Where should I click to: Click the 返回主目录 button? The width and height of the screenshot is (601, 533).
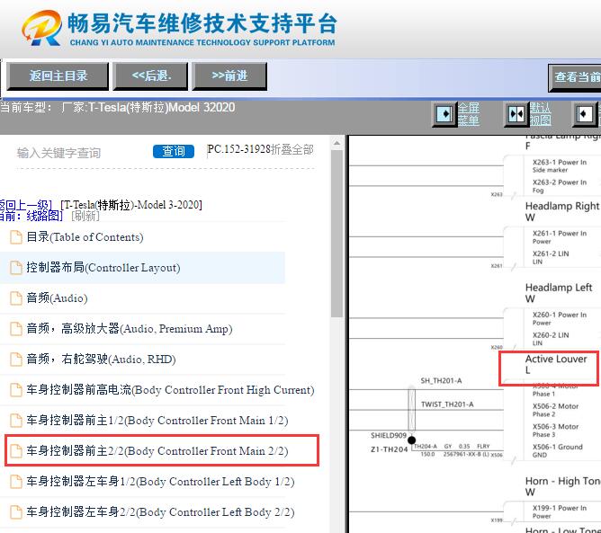pyautogui.click(x=58, y=76)
